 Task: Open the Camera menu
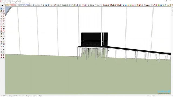click(x=12, y=3)
